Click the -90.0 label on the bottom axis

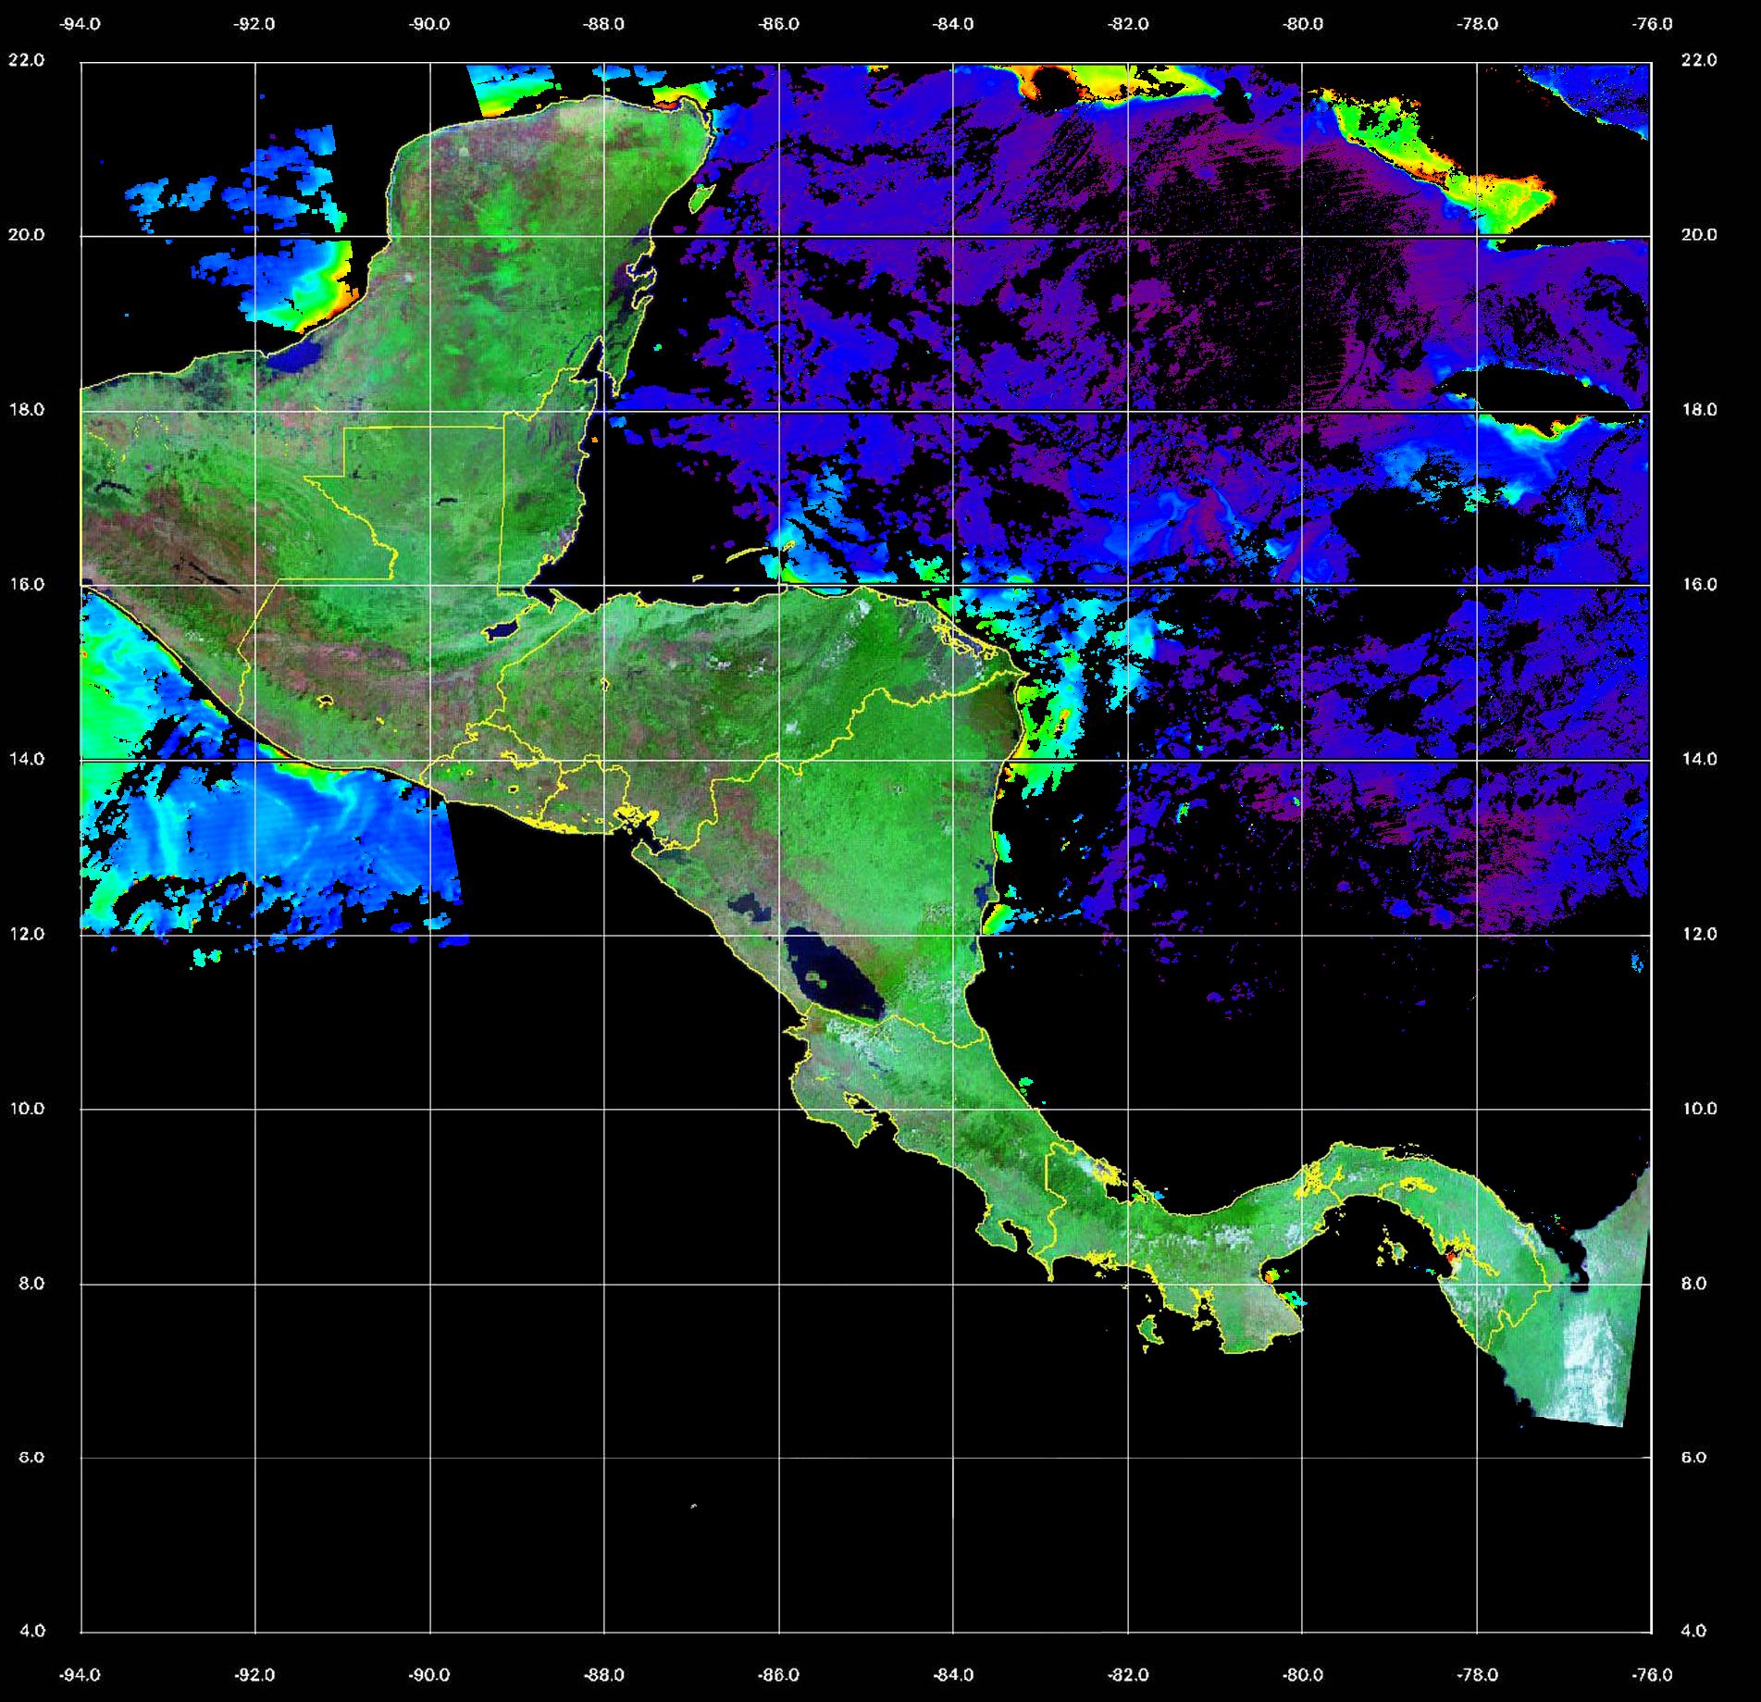click(x=429, y=1674)
